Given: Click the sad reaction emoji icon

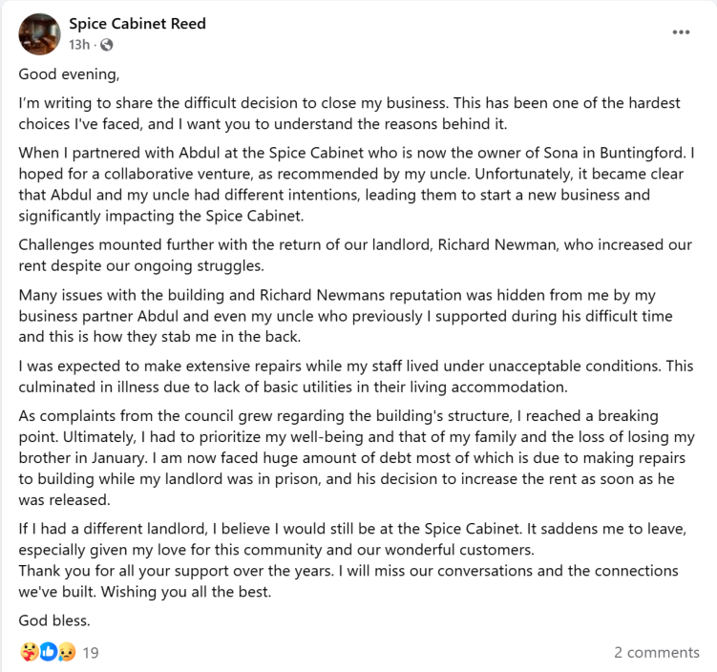Looking at the screenshot, I should (x=67, y=651).
